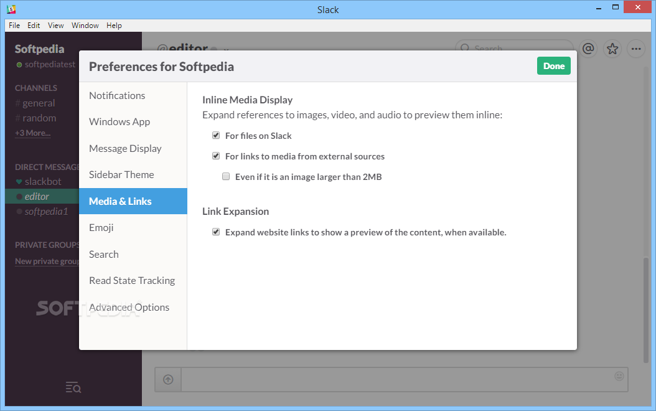Open the emoji picker smiley icon

point(619,376)
